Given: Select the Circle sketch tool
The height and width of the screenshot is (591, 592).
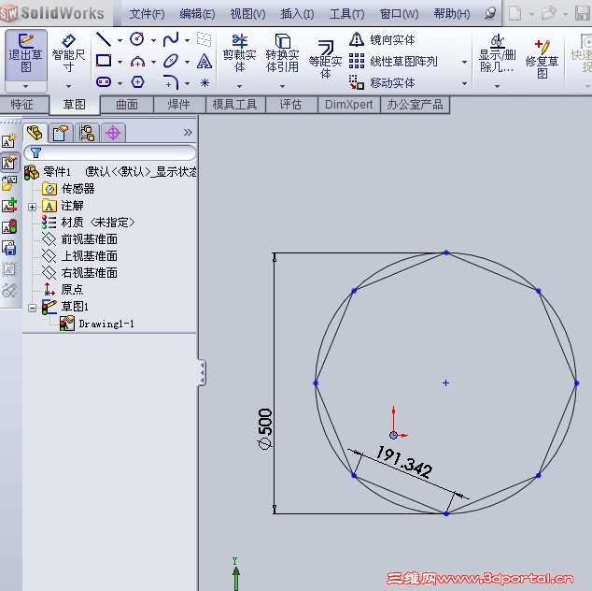Looking at the screenshot, I should coord(137,39).
